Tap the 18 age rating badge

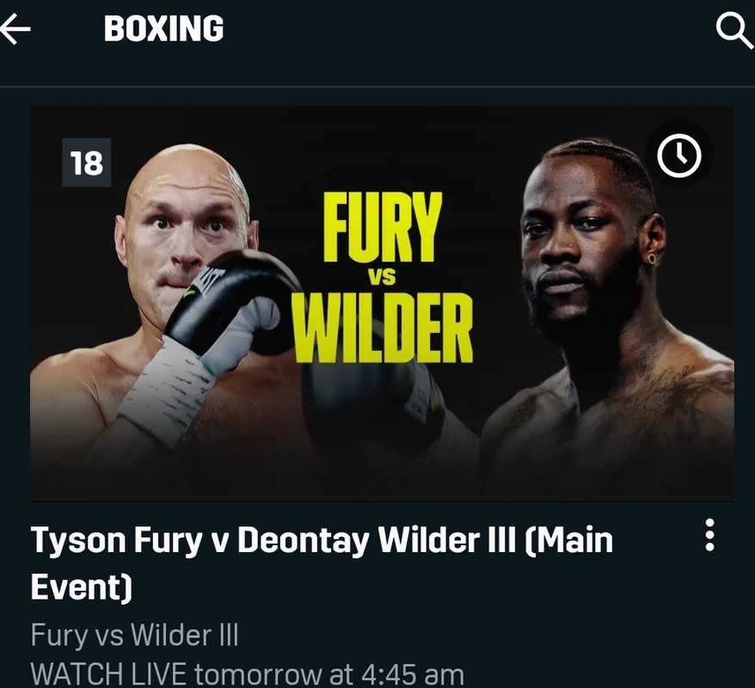pos(87,163)
